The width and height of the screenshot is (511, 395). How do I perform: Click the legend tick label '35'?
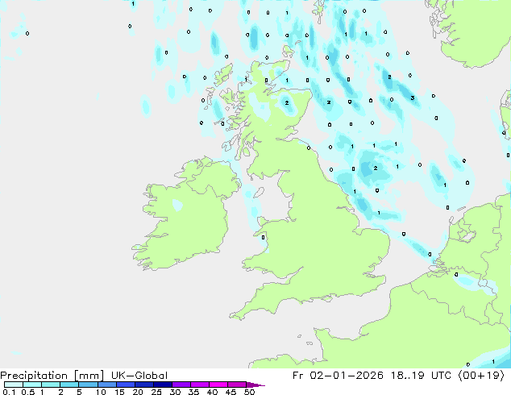pyautogui.click(x=193, y=392)
